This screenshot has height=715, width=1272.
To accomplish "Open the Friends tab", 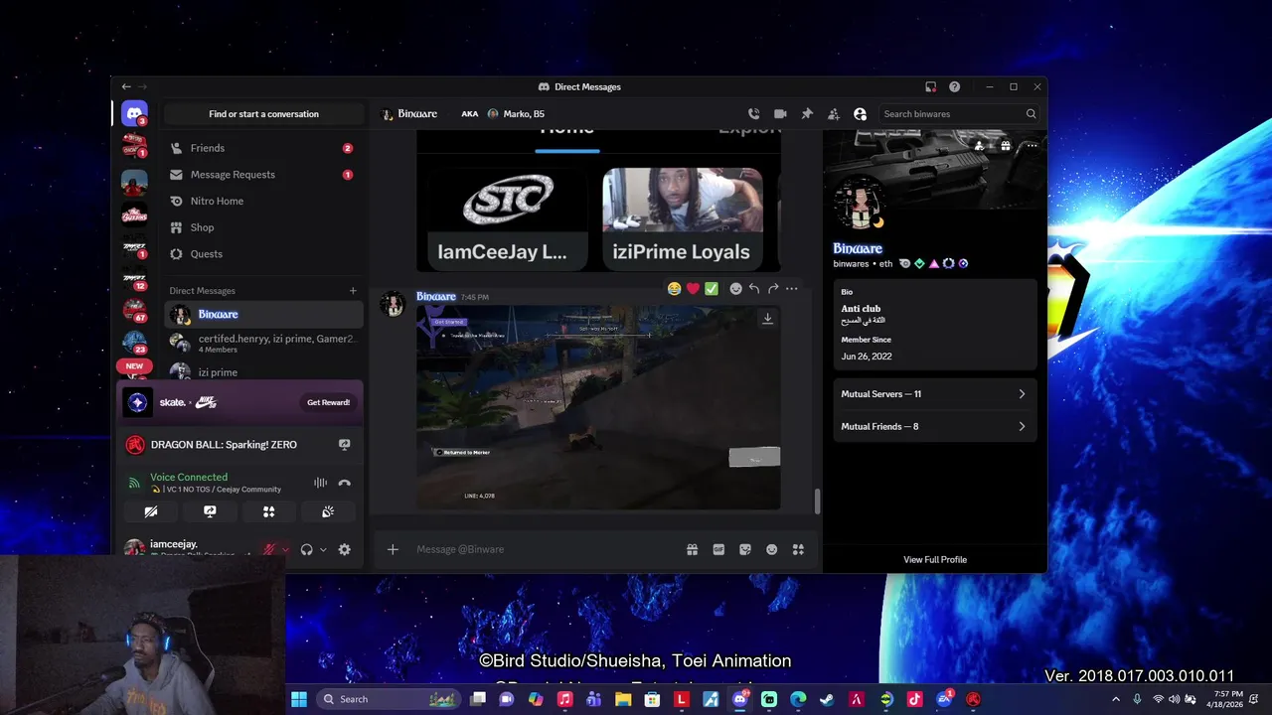I will 262,148.
